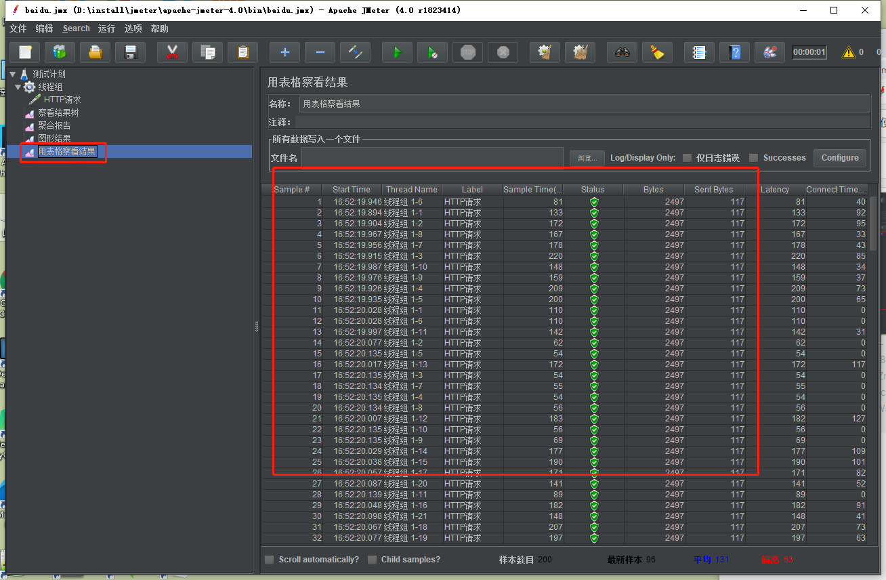The image size is (886, 580).
Task: Reset search with the yellow broom icon
Action: [657, 52]
